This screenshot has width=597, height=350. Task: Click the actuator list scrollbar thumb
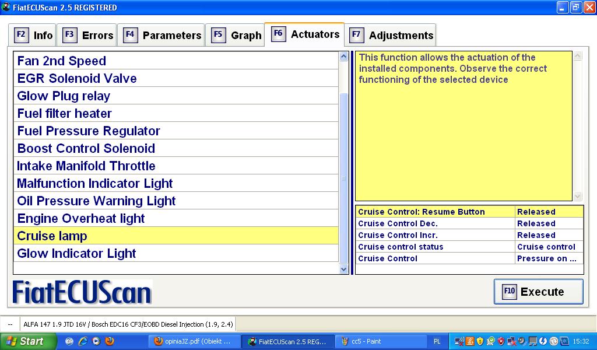tap(343, 178)
